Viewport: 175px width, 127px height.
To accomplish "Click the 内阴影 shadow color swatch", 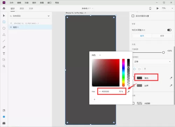I will pyautogui.click(x=139, y=103).
